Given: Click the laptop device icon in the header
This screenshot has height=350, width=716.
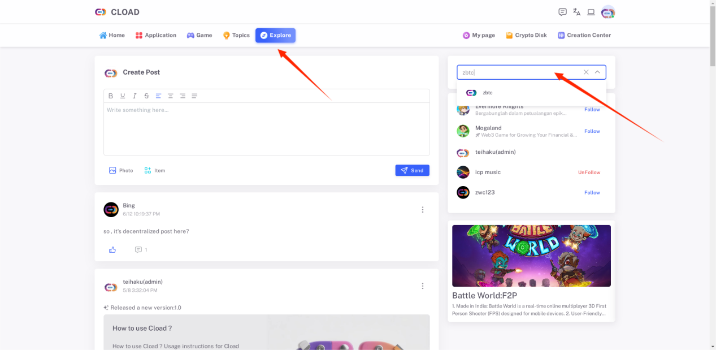Looking at the screenshot, I should point(591,12).
